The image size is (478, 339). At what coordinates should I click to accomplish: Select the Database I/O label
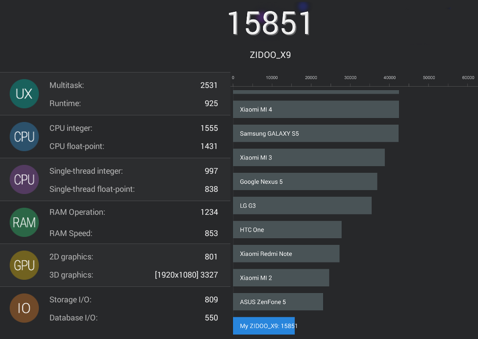tap(74, 318)
